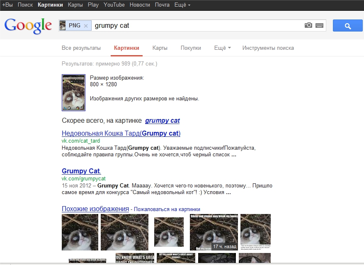Open the thumbnail labeled 17 ч. назад
Screen dimensions: 364x265
214,232
